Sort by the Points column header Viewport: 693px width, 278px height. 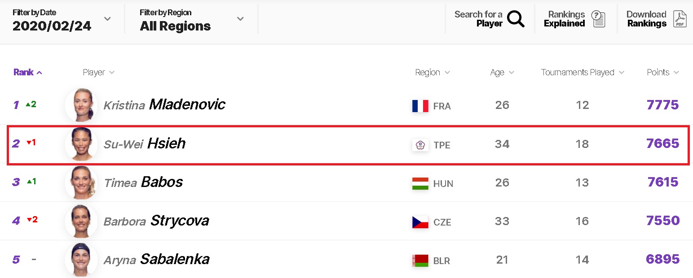click(663, 72)
